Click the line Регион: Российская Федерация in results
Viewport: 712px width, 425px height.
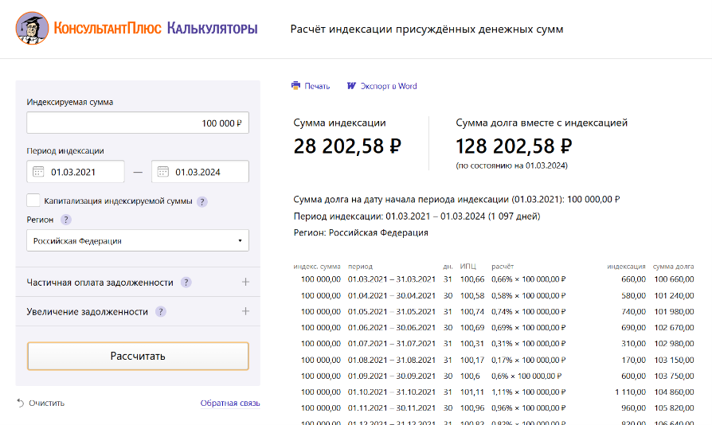[361, 232]
